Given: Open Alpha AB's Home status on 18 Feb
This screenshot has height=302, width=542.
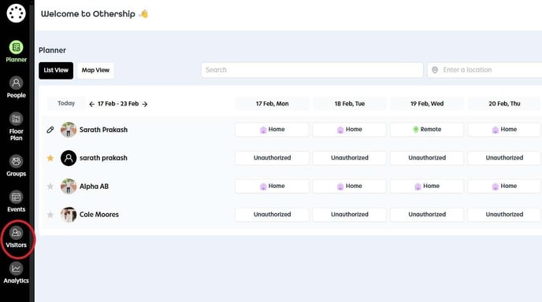Looking at the screenshot, I should pyautogui.click(x=350, y=186).
